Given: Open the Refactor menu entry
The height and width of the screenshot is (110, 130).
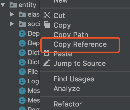Looking at the screenshot, I should click(x=68, y=104).
